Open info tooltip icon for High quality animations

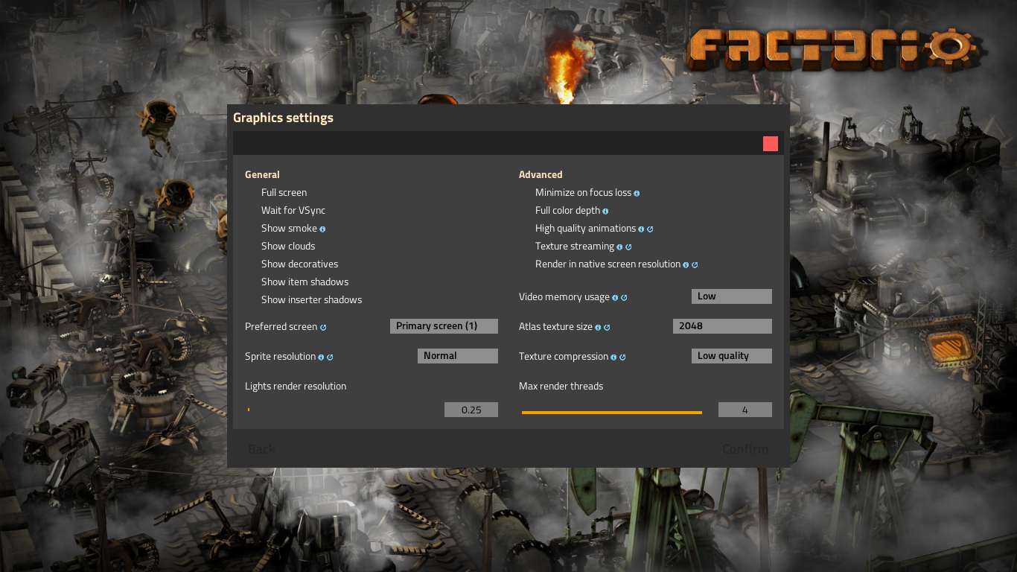pos(641,229)
